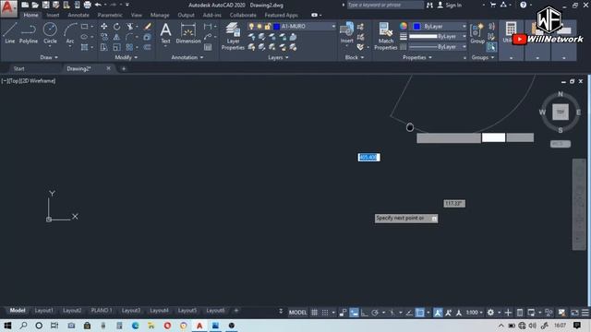Select the Circle tool

50,33
